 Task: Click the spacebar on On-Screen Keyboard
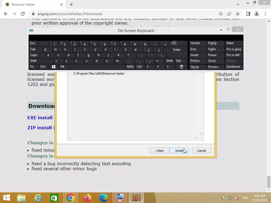tap(97, 67)
